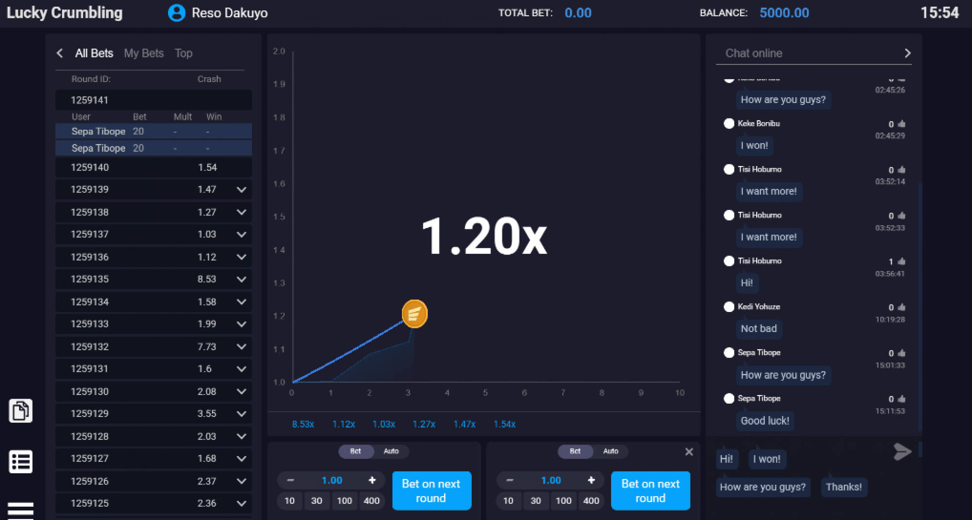Click the user profile avatar icon

click(176, 13)
